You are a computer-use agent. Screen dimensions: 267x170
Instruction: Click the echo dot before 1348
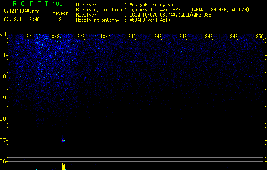click(199, 139)
